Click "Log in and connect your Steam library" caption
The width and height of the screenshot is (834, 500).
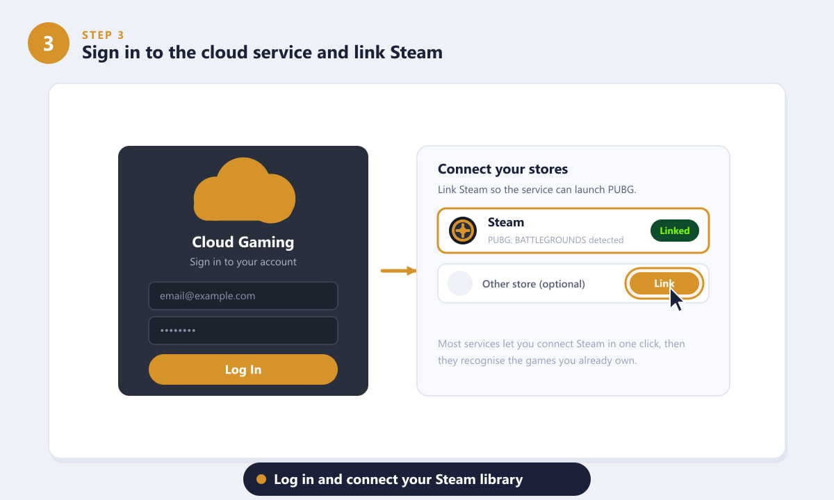click(398, 479)
